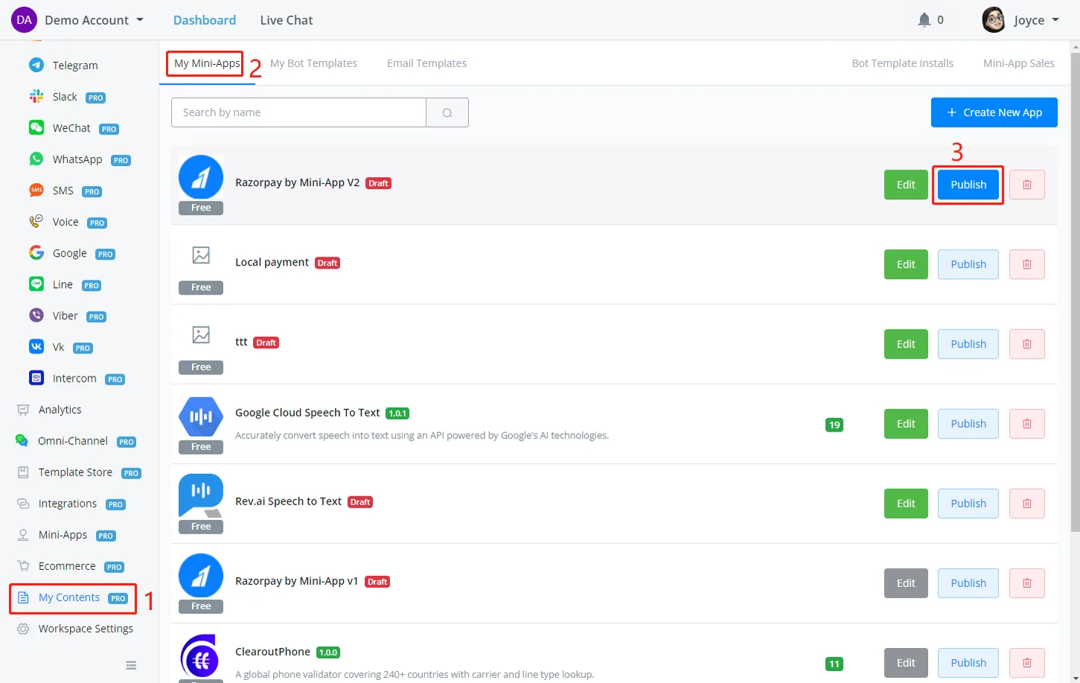Screen dimensions: 1080x683
Task: Click the WhatsApp icon in sidebar
Action: pos(36,158)
